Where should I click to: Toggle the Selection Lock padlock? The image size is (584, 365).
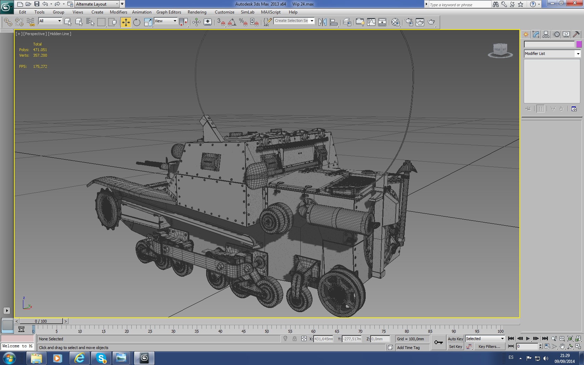294,339
